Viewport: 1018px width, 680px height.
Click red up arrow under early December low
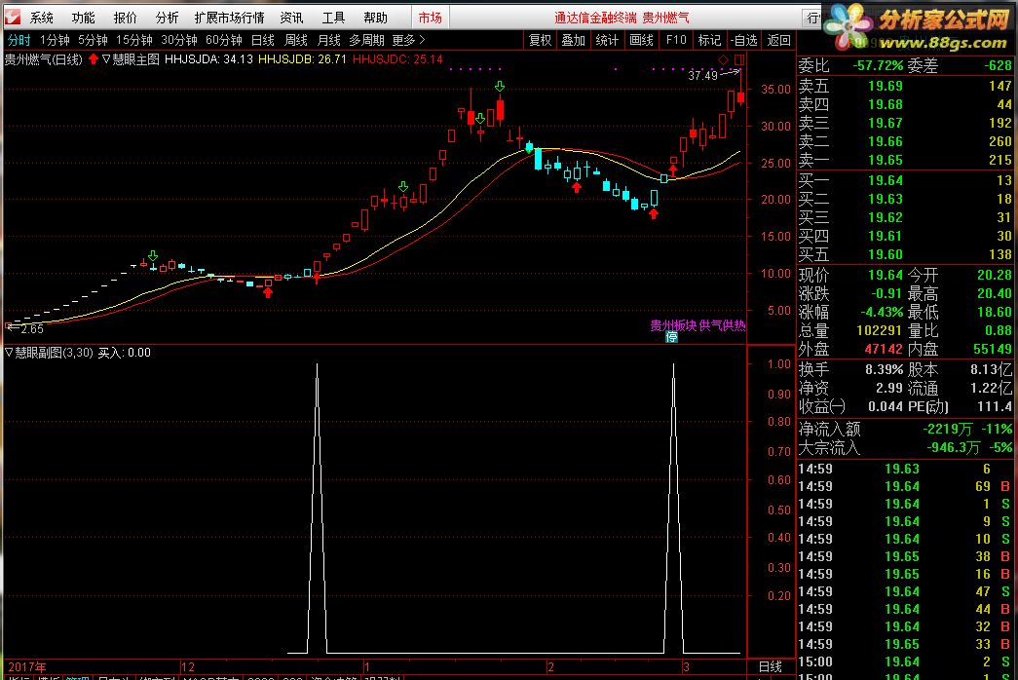(x=268, y=293)
